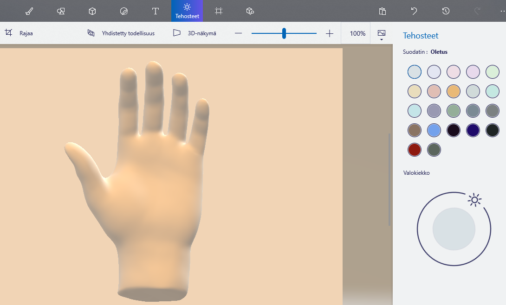The height and width of the screenshot is (305, 506).
Task: Open the Canvas tool
Action: click(x=219, y=11)
